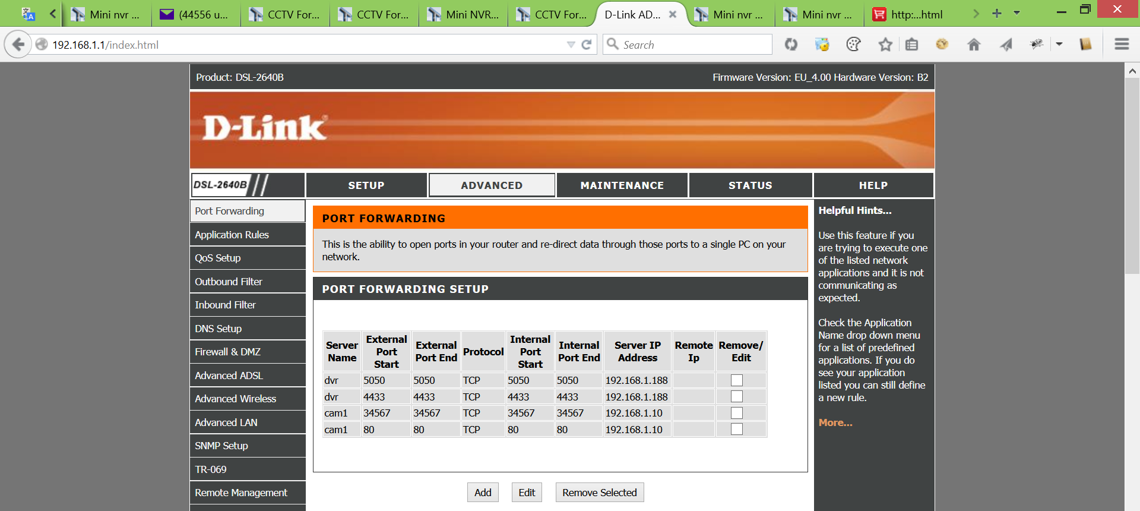This screenshot has height=511, width=1140.
Task: Click the brown book extension icon
Action: [x=1085, y=44]
